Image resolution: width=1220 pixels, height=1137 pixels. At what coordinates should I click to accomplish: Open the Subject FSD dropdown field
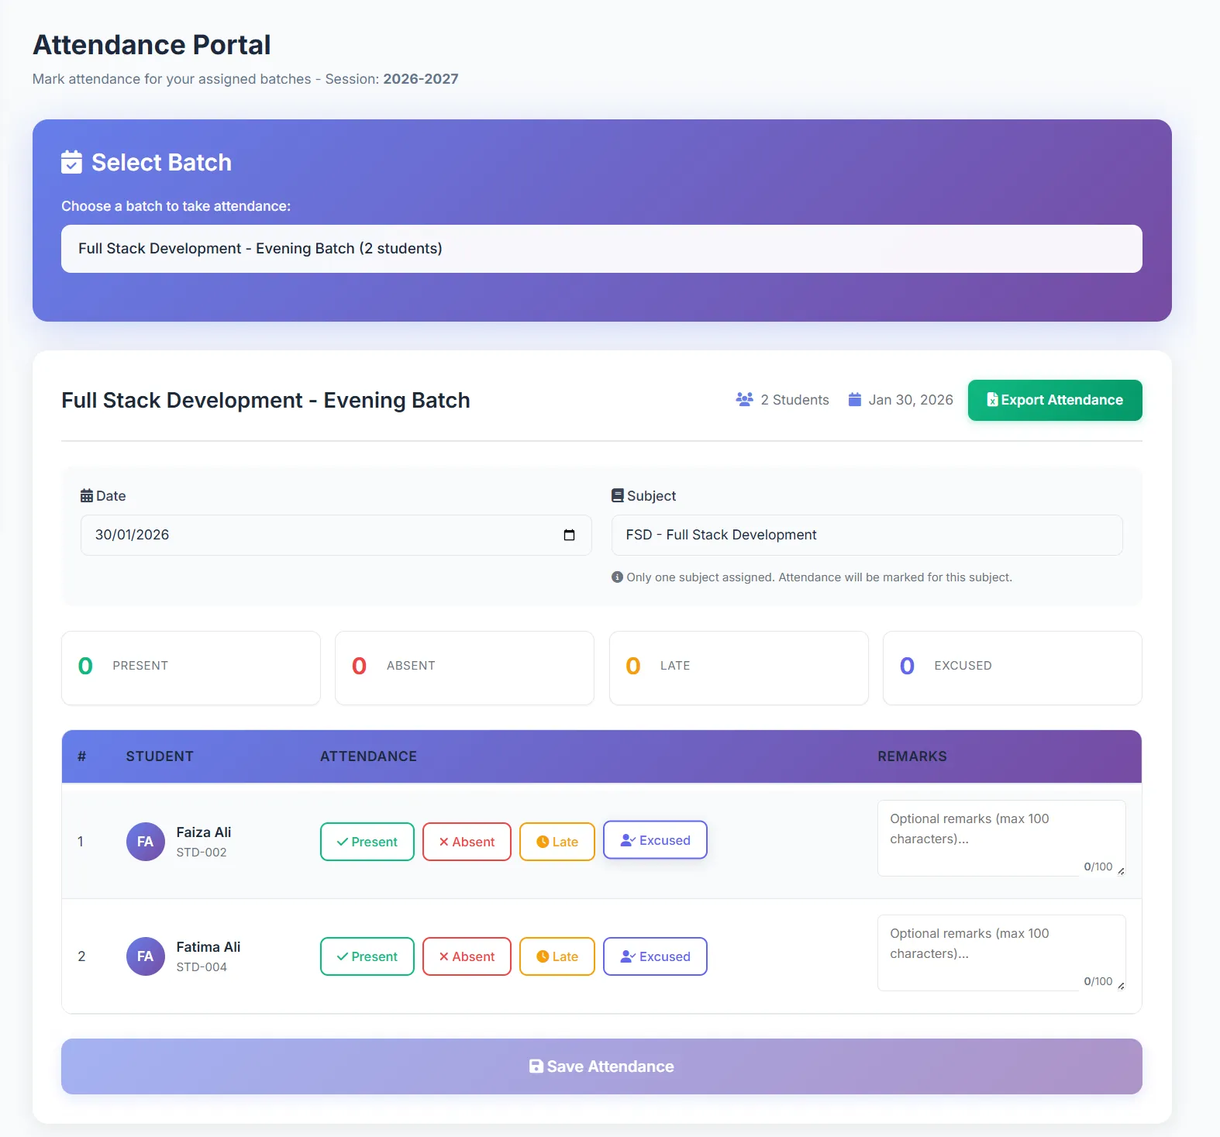[x=866, y=536]
